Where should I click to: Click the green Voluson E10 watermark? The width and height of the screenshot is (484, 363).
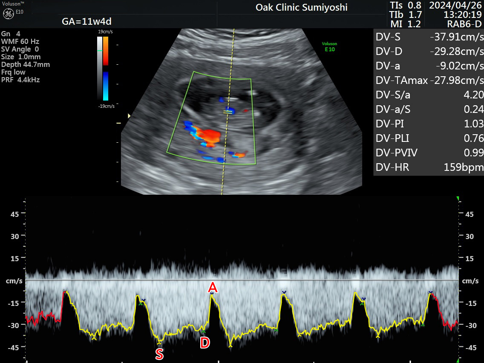click(330, 46)
